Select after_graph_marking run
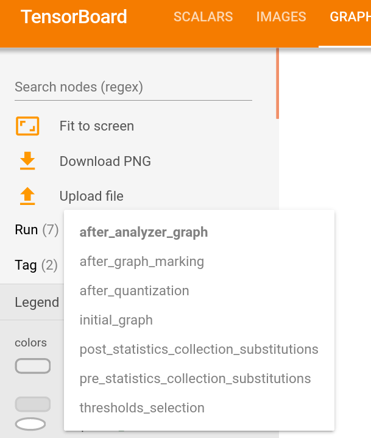 click(x=199, y=262)
